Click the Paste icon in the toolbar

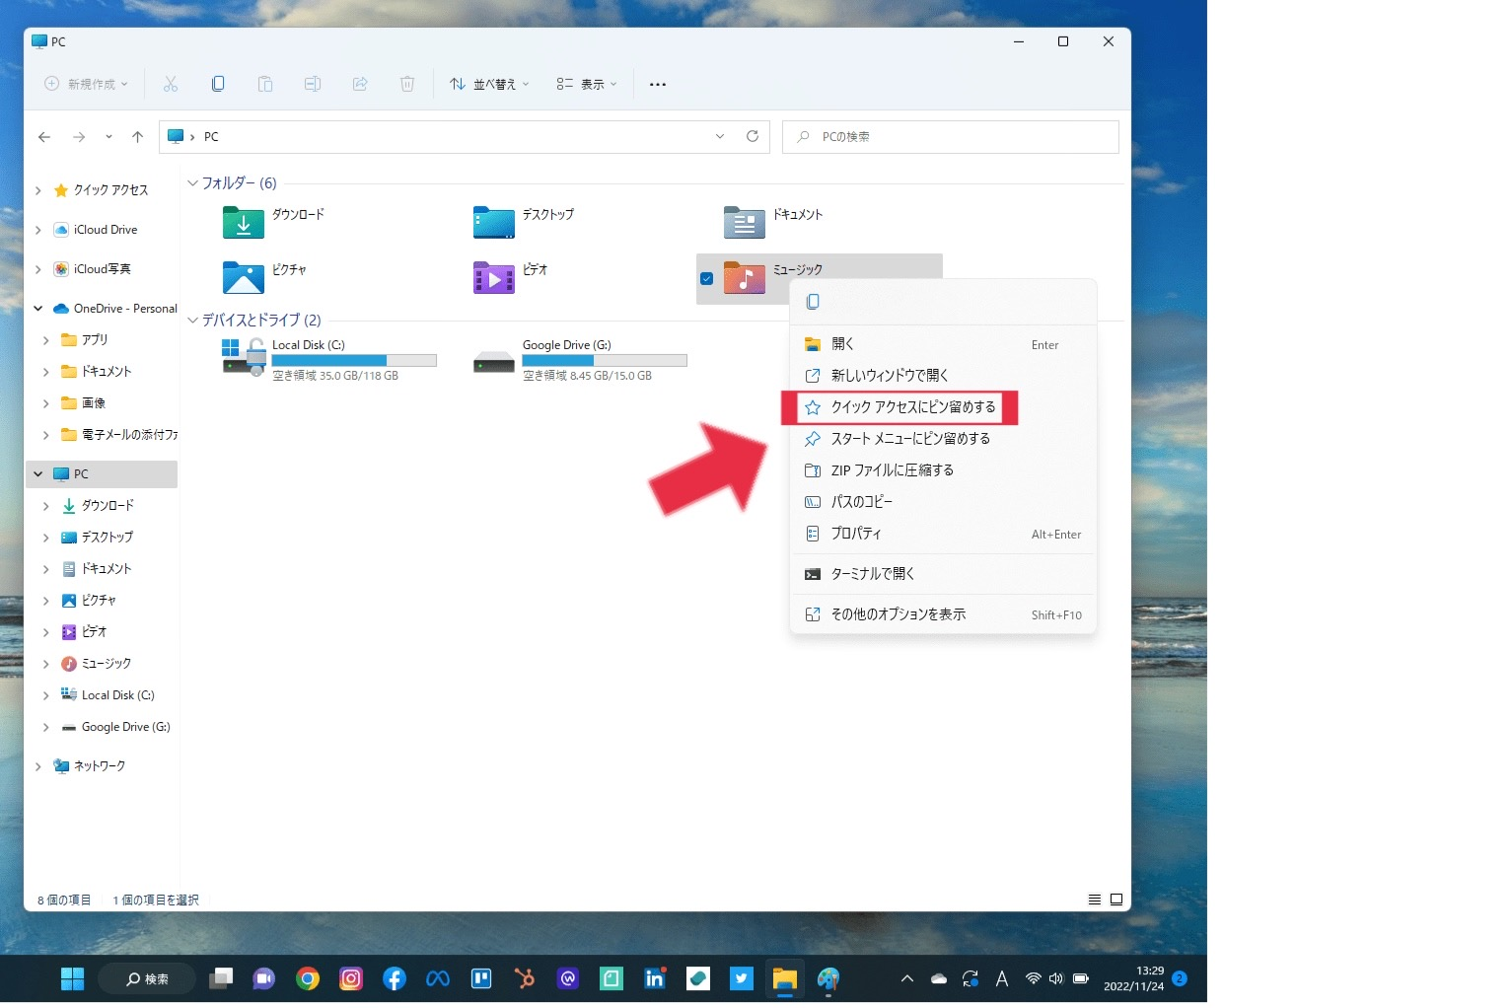(x=265, y=84)
